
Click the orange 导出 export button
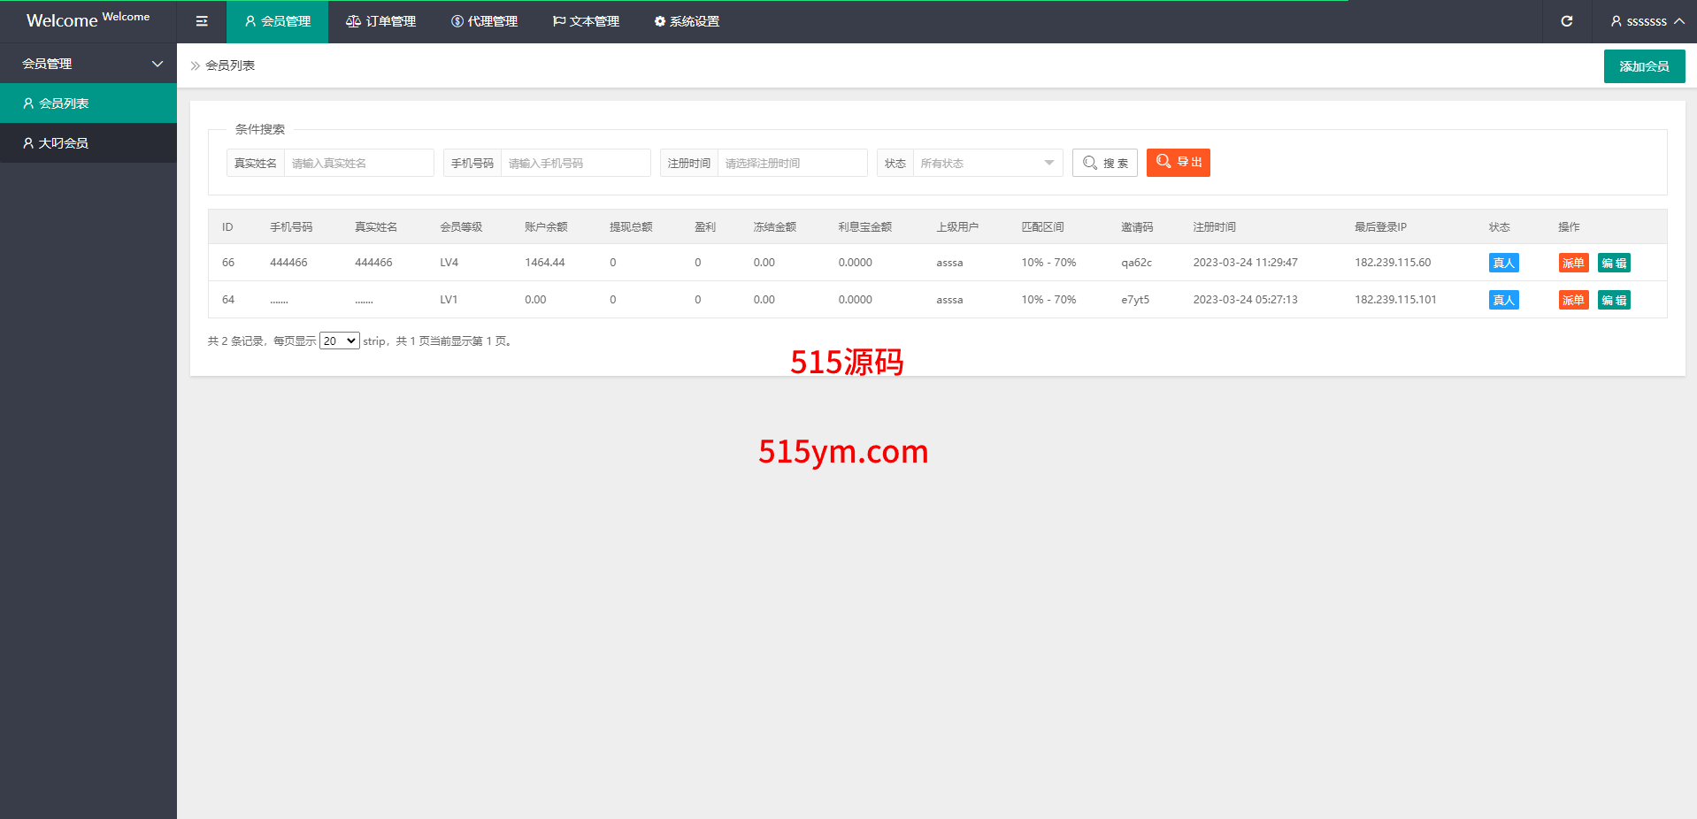1178,163
